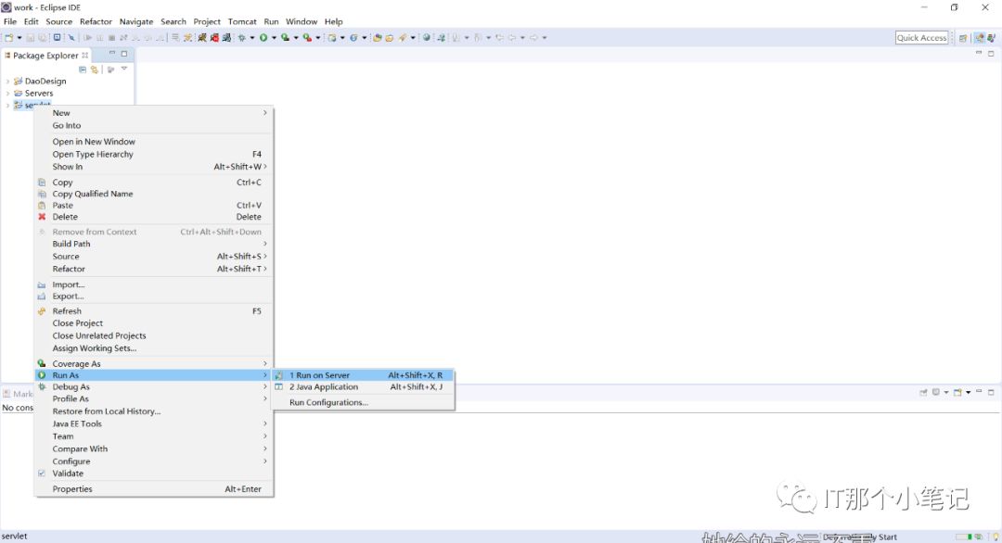Choose Run on Server from the submenu
1002x543 pixels.
tap(363, 375)
